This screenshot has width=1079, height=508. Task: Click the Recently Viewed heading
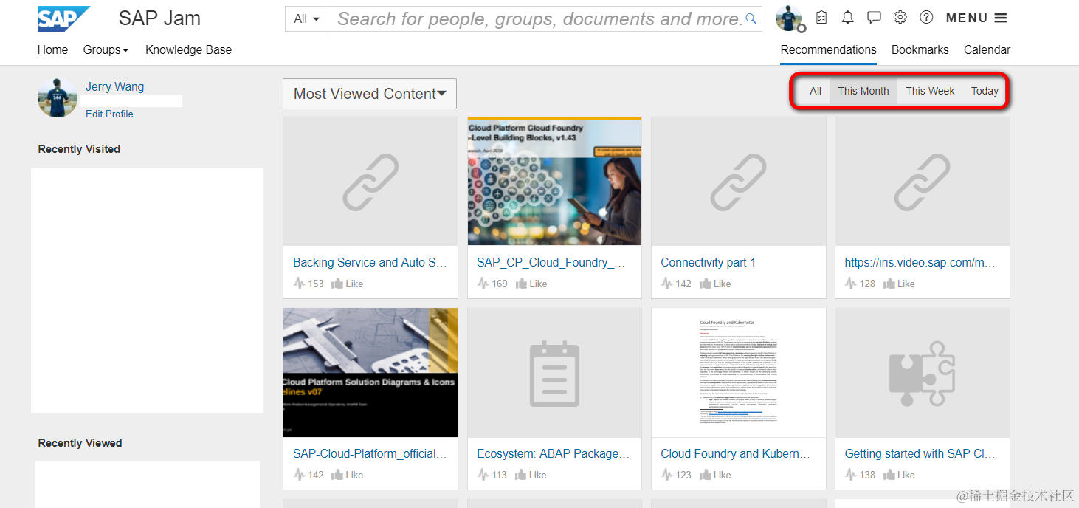pos(80,443)
